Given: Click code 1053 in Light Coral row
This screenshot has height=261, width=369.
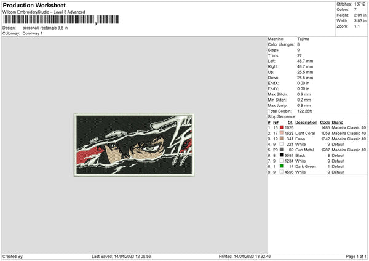Looking at the screenshot, I should tap(325, 134).
